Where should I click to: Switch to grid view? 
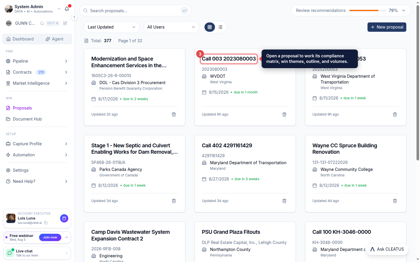coord(210,27)
